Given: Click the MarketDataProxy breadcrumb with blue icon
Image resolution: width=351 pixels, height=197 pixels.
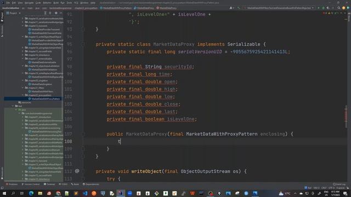Looking at the screenshot, I should (144, 8).
